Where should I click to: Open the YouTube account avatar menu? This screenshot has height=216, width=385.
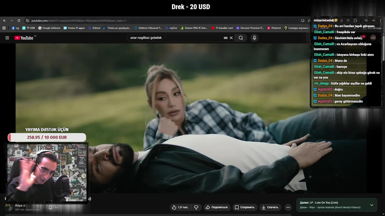(373, 37)
